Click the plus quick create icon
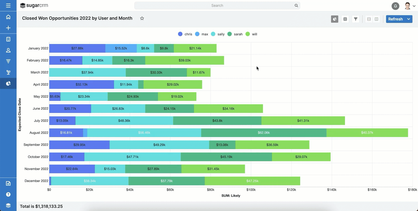The width and height of the screenshot is (418, 211). 8,28
